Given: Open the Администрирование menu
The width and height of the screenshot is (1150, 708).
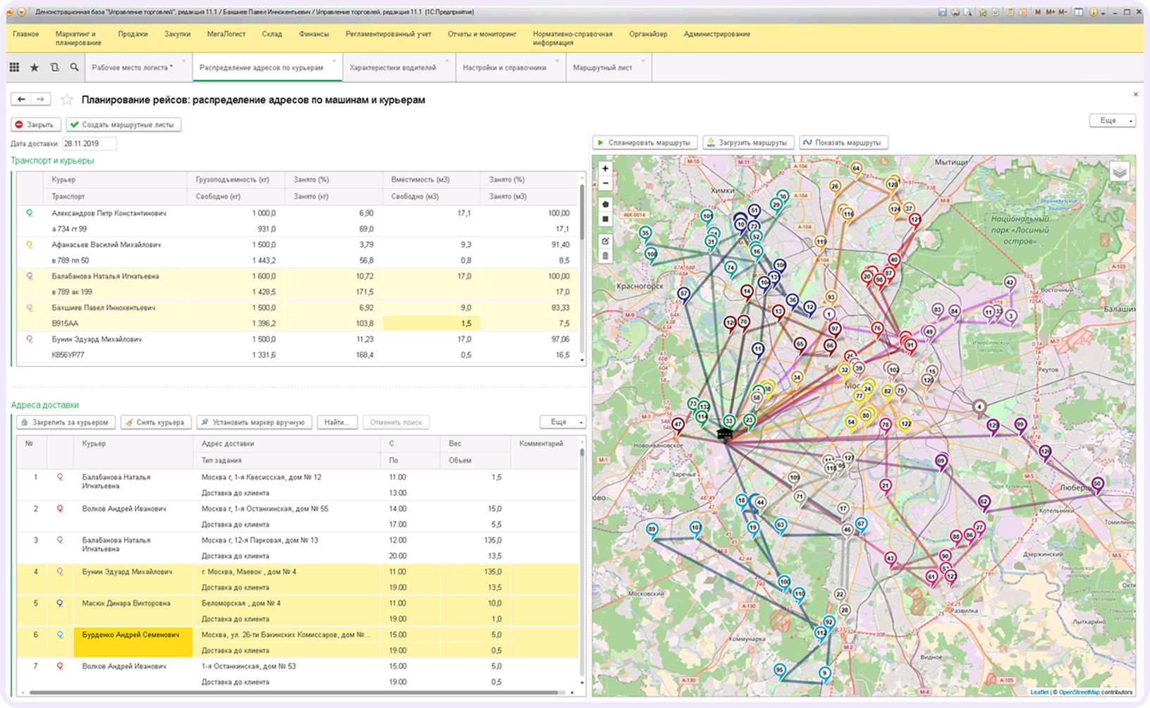Looking at the screenshot, I should (716, 34).
